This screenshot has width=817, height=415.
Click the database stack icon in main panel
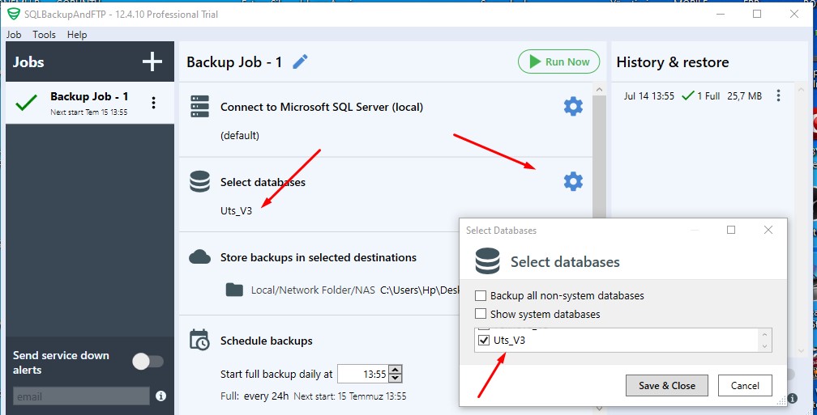(x=199, y=182)
